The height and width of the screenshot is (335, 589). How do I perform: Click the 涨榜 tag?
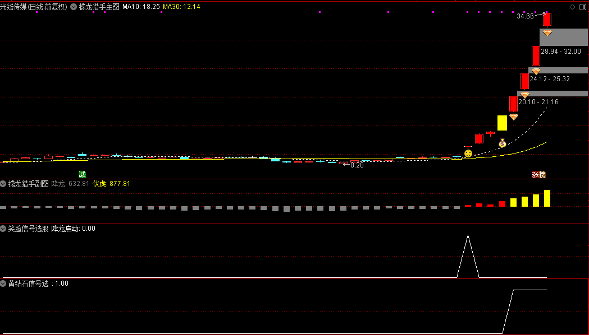coord(538,174)
